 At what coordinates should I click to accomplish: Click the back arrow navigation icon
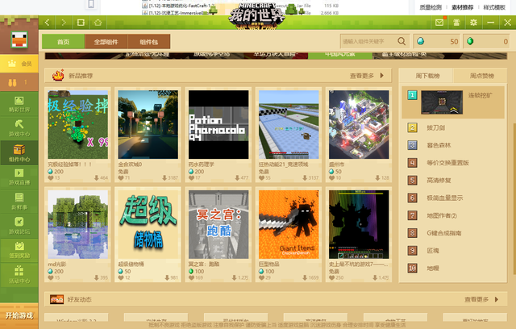(50, 22)
